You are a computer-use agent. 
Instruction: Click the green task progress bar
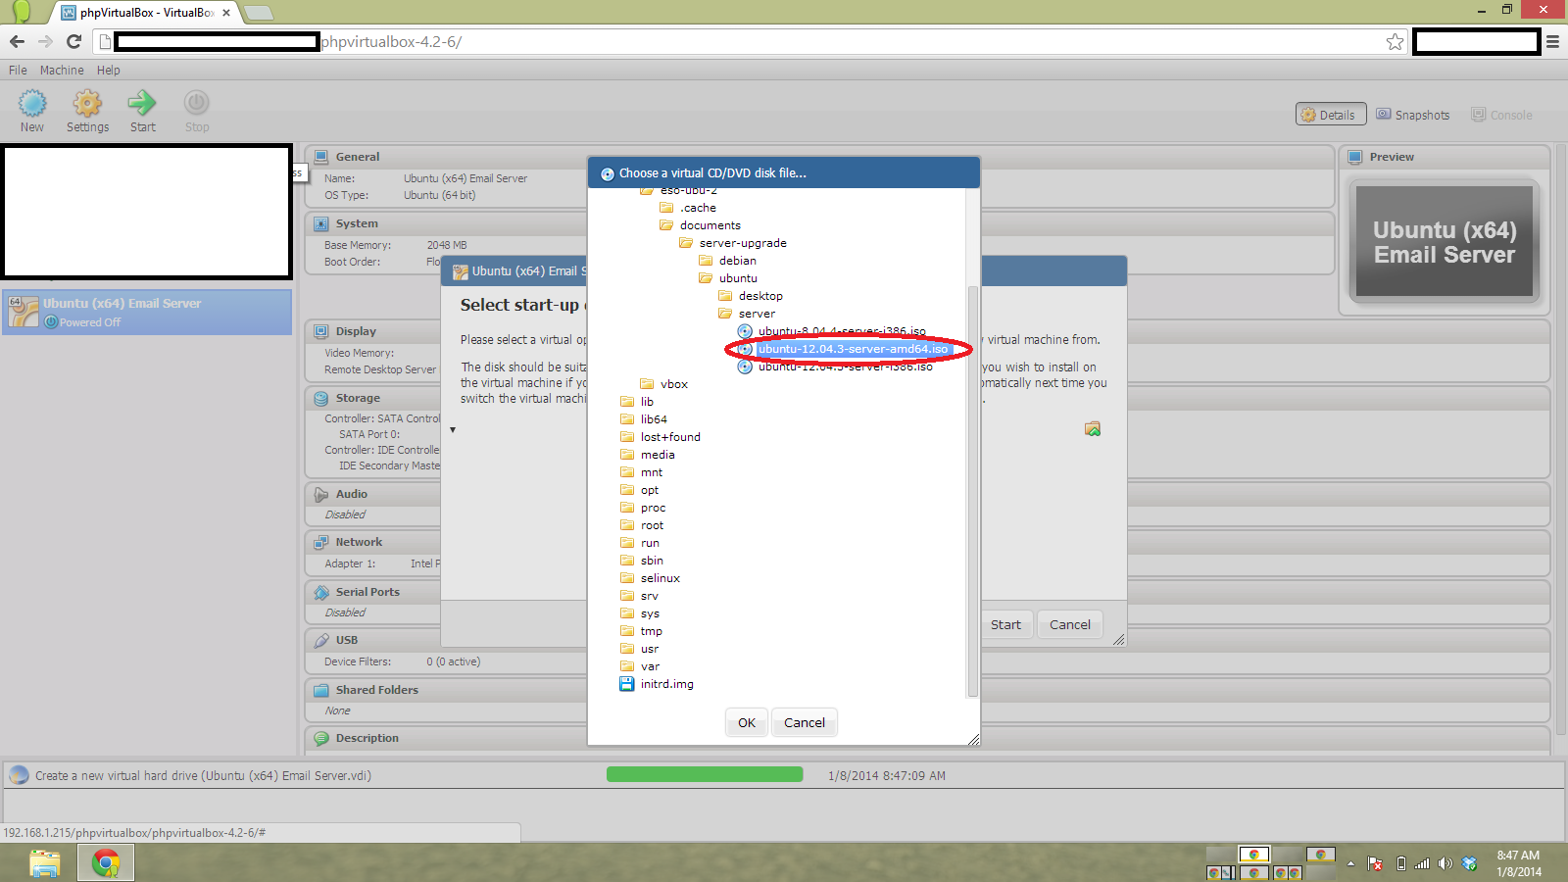tap(705, 774)
